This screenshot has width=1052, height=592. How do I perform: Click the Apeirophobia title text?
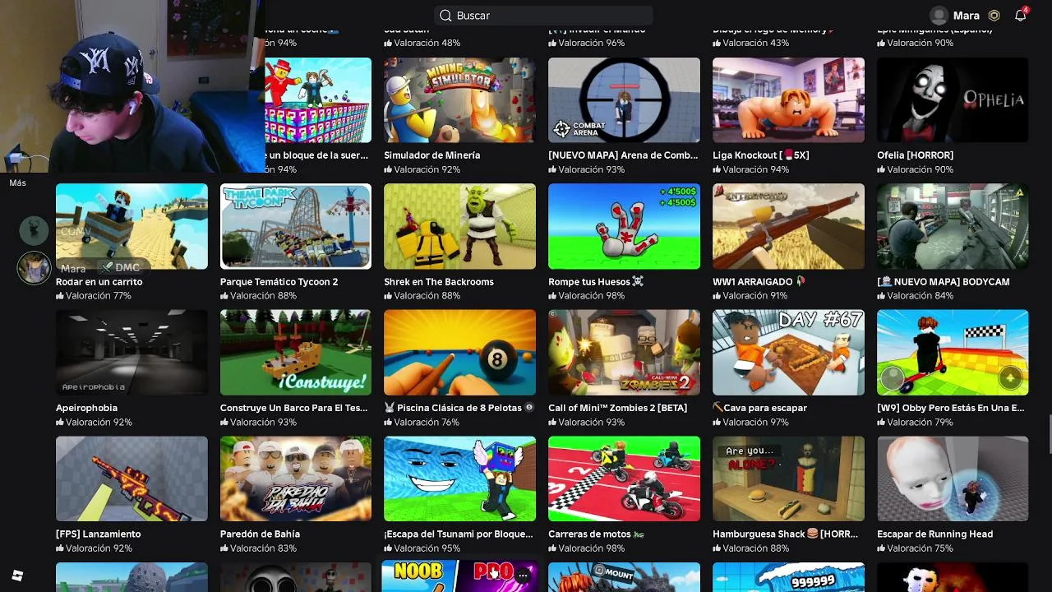[86, 408]
